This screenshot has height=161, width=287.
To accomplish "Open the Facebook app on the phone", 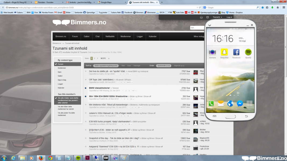I will point(236,52).
